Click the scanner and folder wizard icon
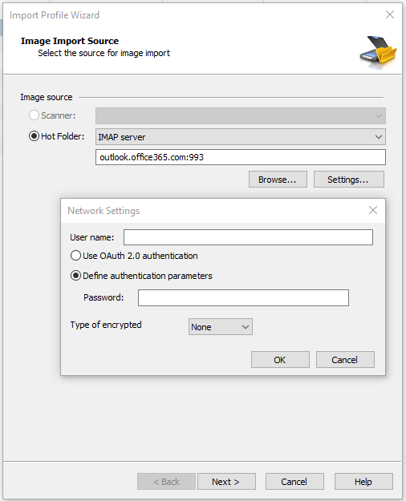The height and width of the screenshot is (501, 406). point(378,51)
